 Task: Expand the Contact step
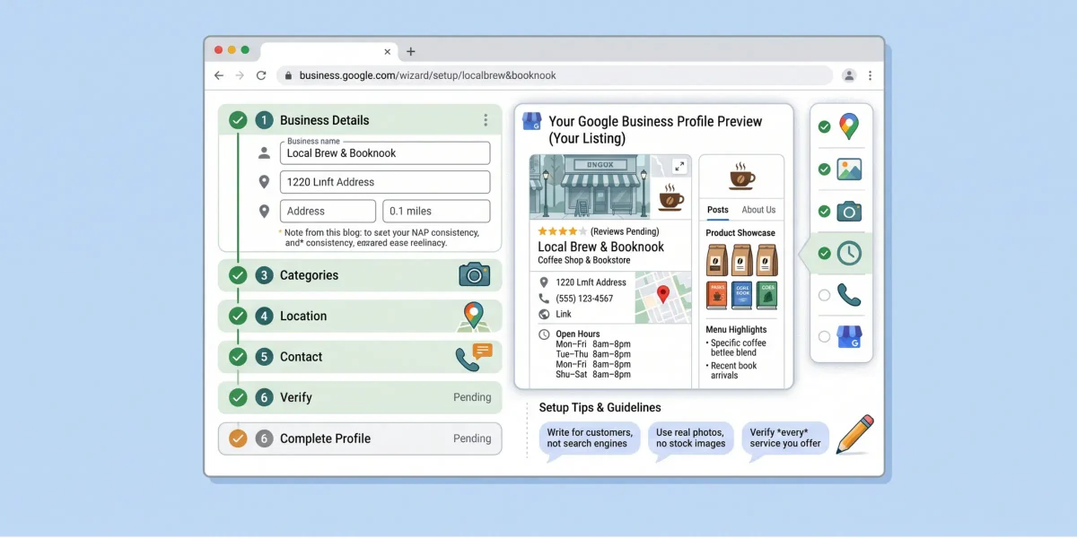click(x=360, y=357)
